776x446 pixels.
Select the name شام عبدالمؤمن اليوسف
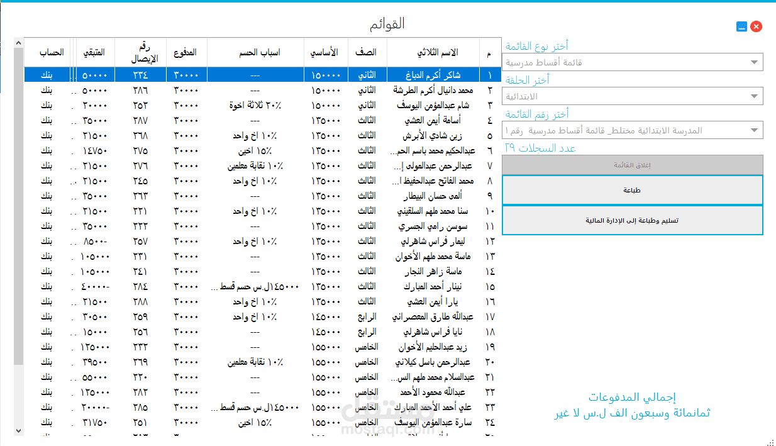click(x=433, y=105)
